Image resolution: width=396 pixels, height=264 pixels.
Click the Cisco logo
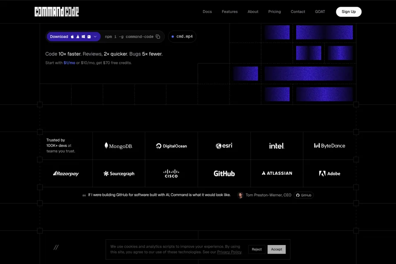click(x=171, y=174)
